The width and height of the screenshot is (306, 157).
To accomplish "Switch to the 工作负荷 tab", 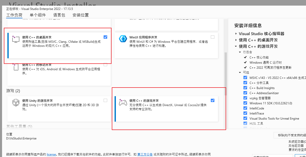I will tap(14, 15).
